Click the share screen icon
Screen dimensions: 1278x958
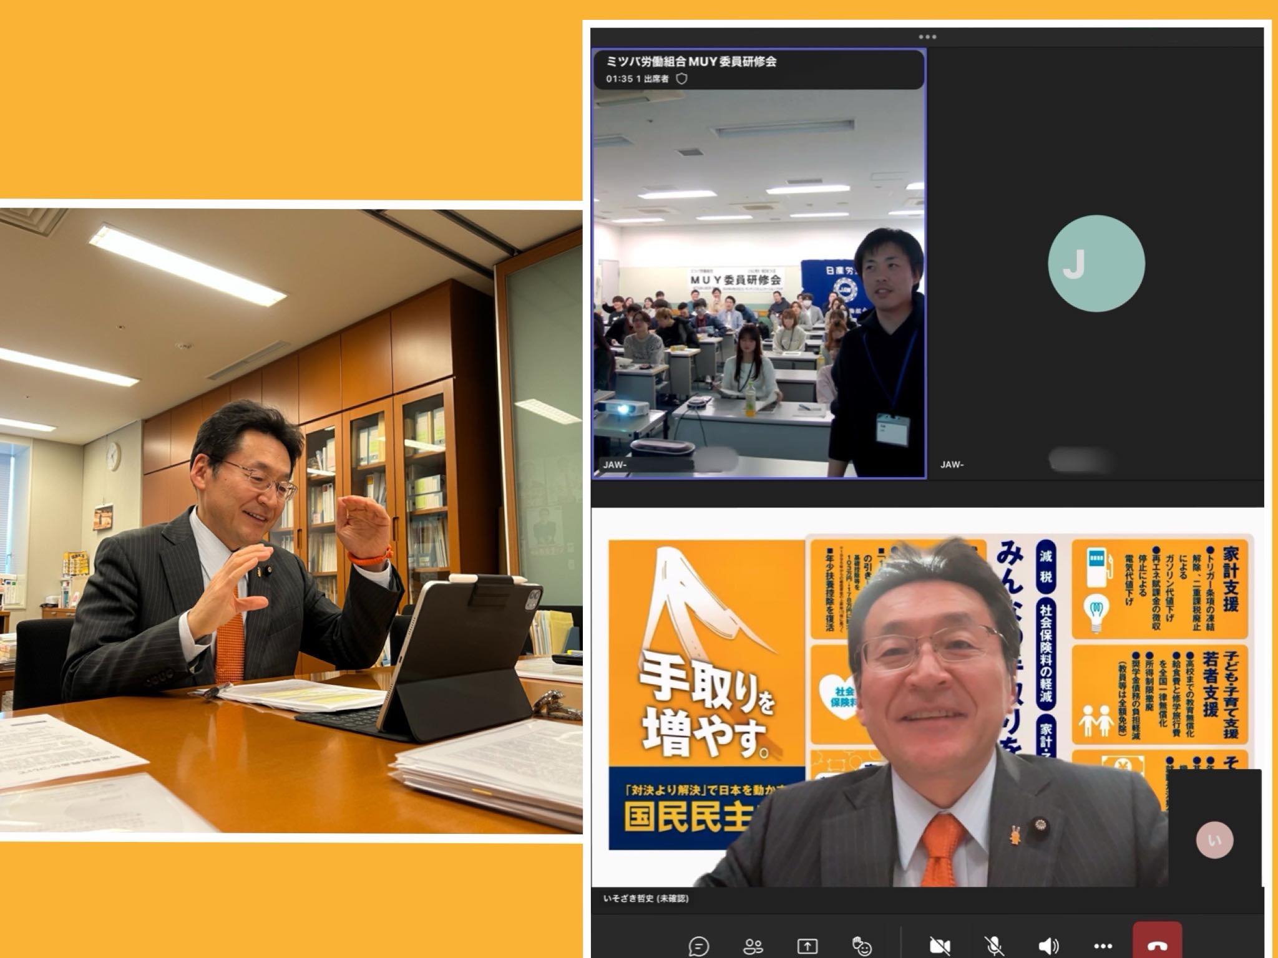coord(807,946)
